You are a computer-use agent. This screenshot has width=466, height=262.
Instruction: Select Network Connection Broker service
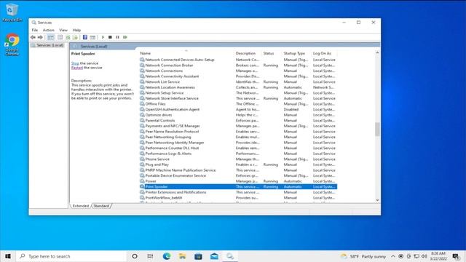(x=238, y=65)
